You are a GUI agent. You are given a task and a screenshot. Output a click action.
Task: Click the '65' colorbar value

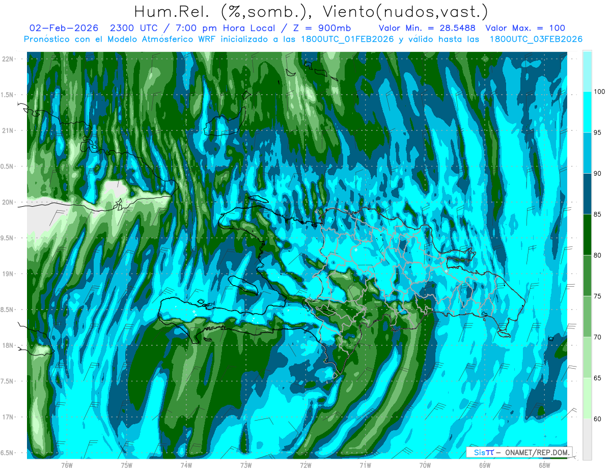[597, 378]
